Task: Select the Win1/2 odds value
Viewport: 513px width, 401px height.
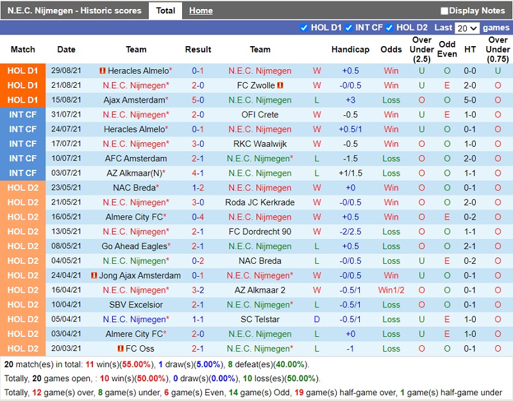Action: tap(391, 290)
